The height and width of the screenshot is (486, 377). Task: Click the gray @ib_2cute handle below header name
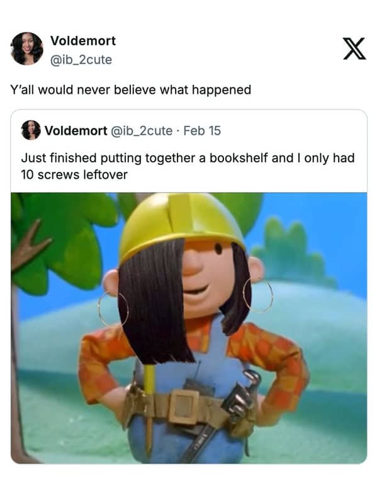(81, 60)
